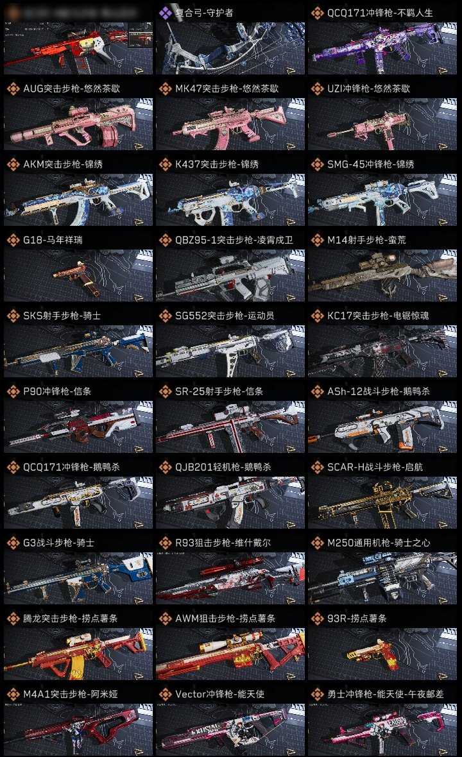Click the rarity icon beside Vector冲锋枪-能天使

[x=165, y=694]
